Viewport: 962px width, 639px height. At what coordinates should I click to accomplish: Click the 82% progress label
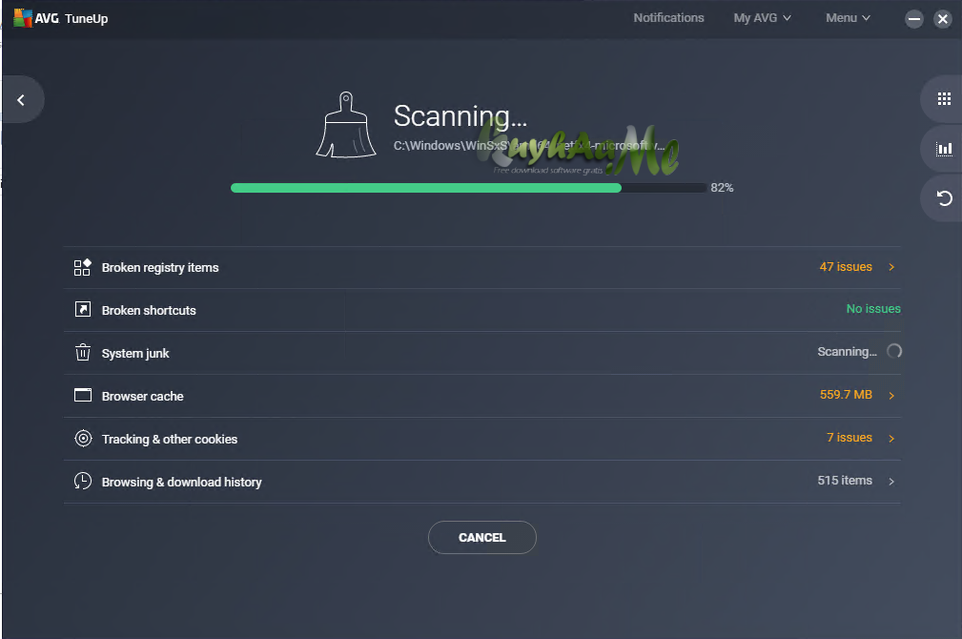(722, 188)
